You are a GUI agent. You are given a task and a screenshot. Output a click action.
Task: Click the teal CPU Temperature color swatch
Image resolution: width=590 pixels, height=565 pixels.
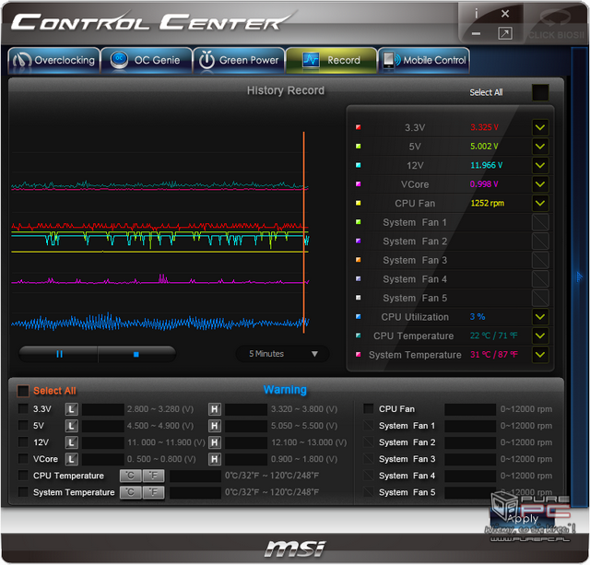359,335
